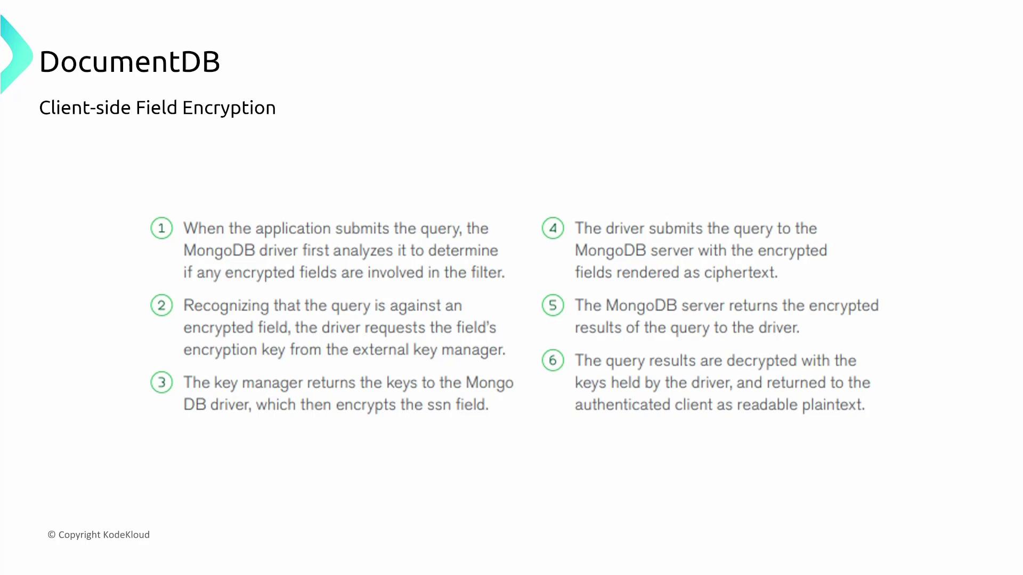Click the circled number 1 icon
The image size is (1023, 575).
click(161, 228)
